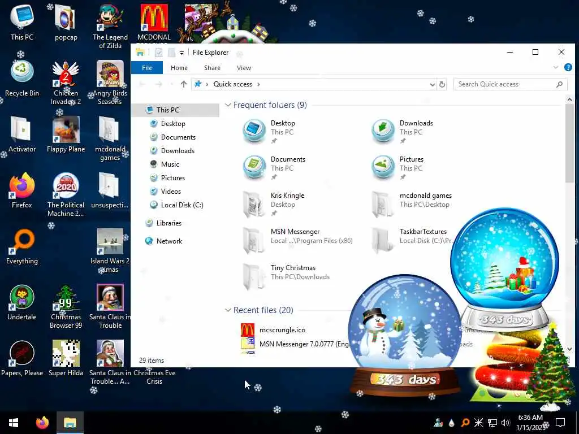This screenshot has width=579, height=434.
Task: Select This PC in navigation pane
Action: pyautogui.click(x=175, y=110)
